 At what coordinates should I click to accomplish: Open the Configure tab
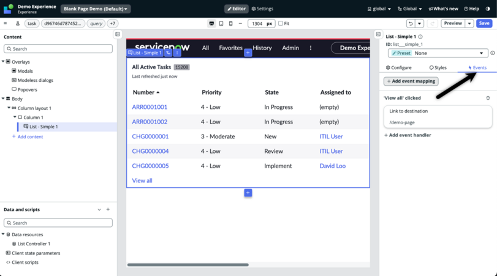pyautogui.click(x=398, y=68)
